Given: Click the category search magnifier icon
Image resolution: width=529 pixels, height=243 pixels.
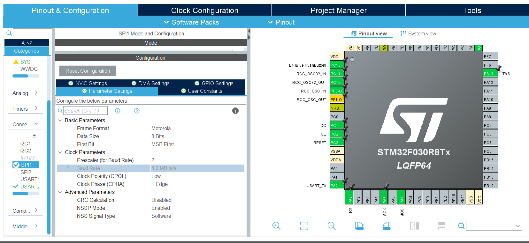Looking at the screenshot, I should click(x=9, y=33).
